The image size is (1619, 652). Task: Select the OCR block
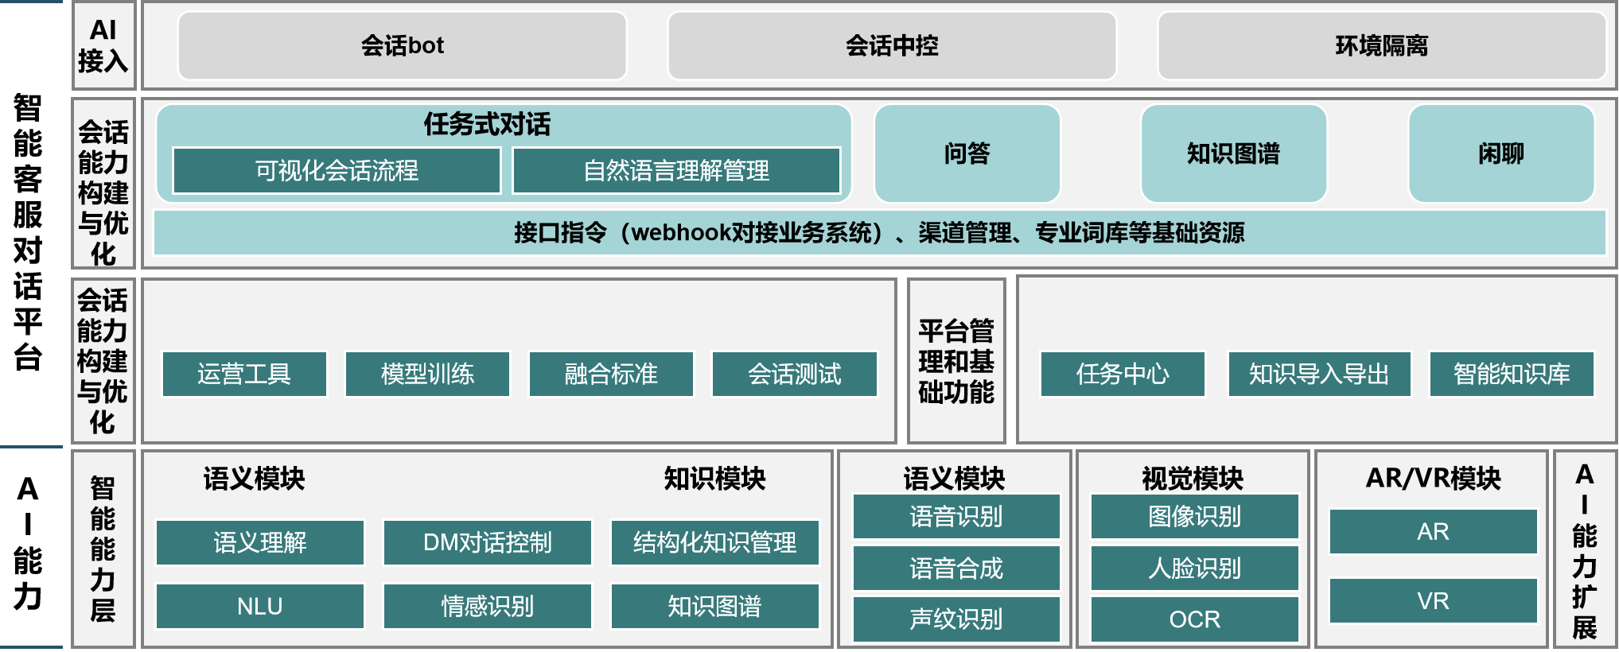tap(1194, 619)
